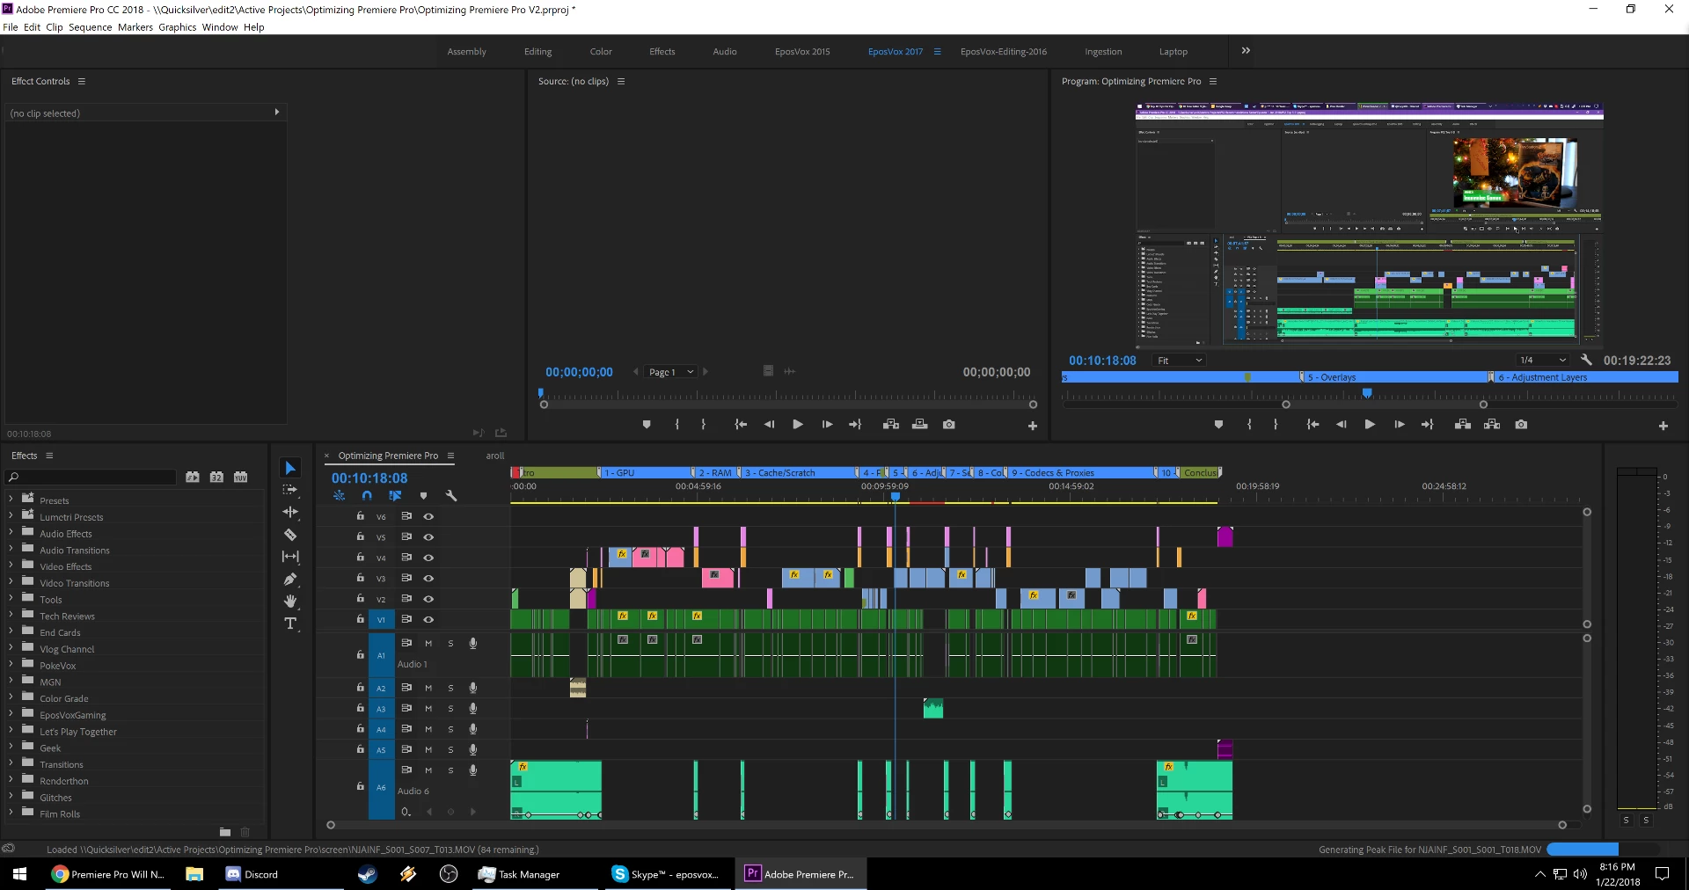Screen dimensions: 1689x890
Task: Expand the Lumetri Presets bin
Action: click(11, 516)
